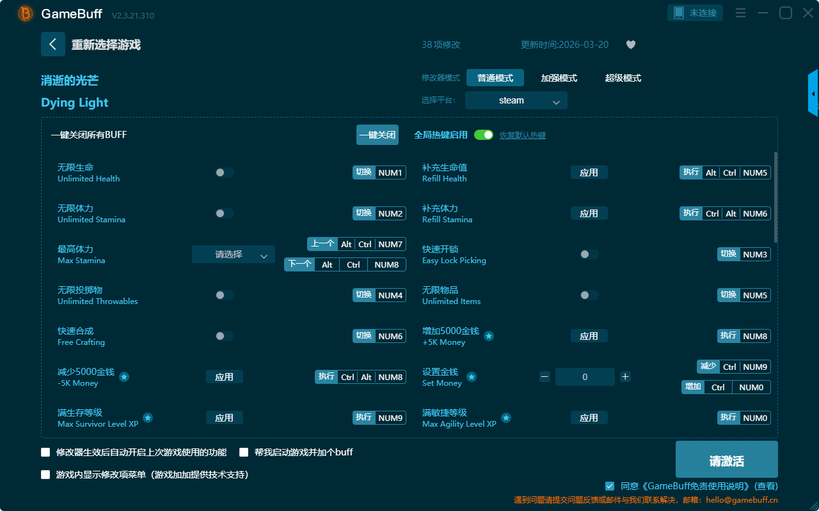Select the 超级模式 mode tab
This screenshot has height=511, width=819.
(623, 78)
